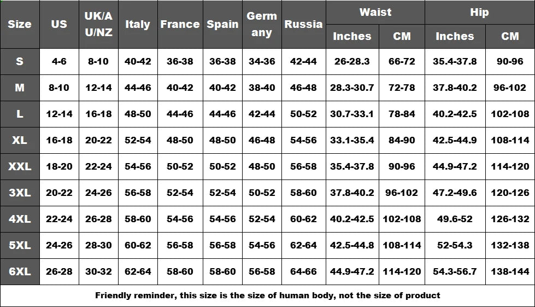Click the US column header
Viewport: 535px width, 307px height.
(x=59, y=24)
